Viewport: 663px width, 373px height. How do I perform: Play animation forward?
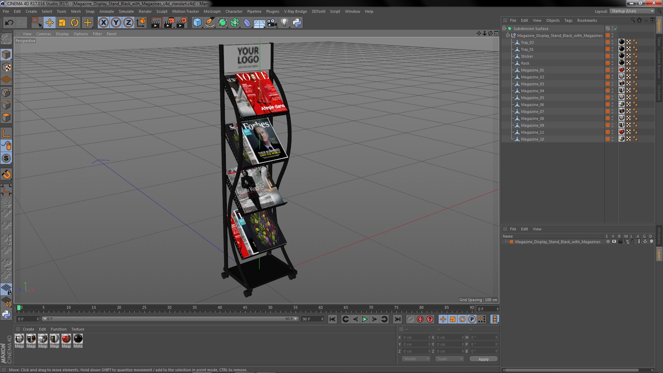tap(365, 319)
